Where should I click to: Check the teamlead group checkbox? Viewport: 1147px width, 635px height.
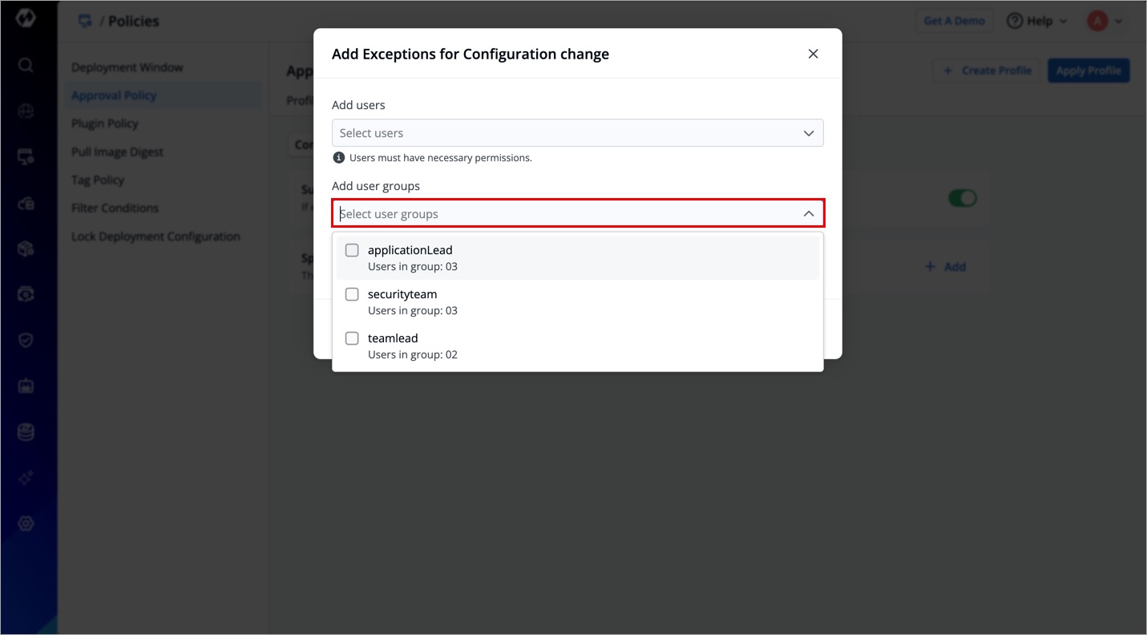[352, 338]
